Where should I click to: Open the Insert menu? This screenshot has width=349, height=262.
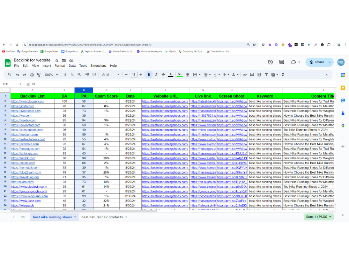point(47,66)
